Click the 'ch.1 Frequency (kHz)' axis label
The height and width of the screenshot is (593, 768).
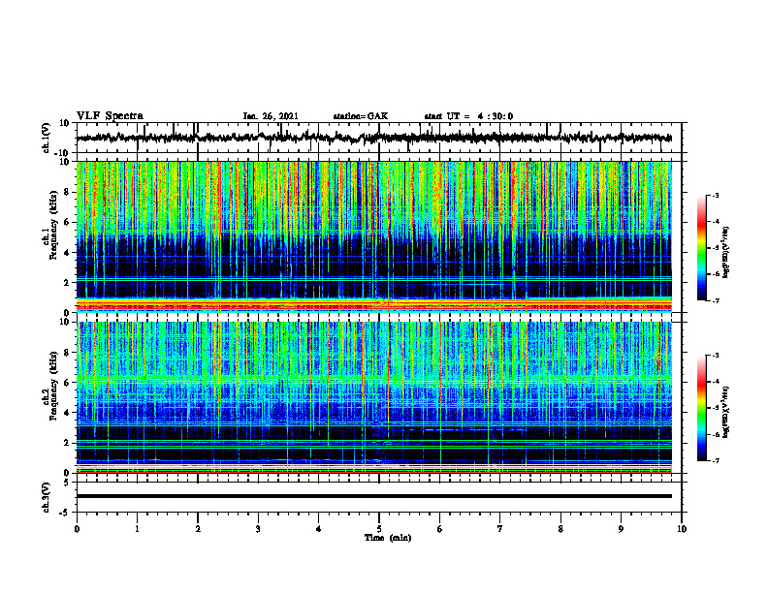[x=49, y=225]
